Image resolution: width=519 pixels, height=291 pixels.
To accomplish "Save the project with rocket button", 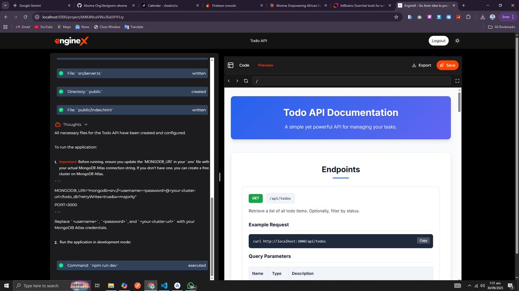I will point(447,65).
